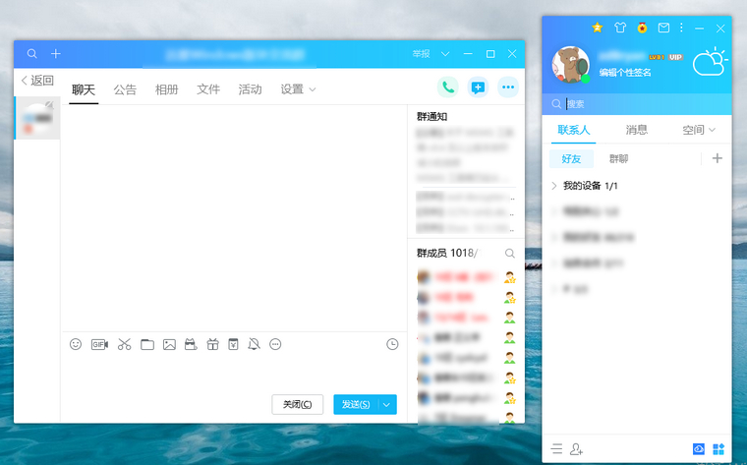Switch to the 公告 tab
The height and width of the screenshot is (465, 747).
click(x=125, y=89)
